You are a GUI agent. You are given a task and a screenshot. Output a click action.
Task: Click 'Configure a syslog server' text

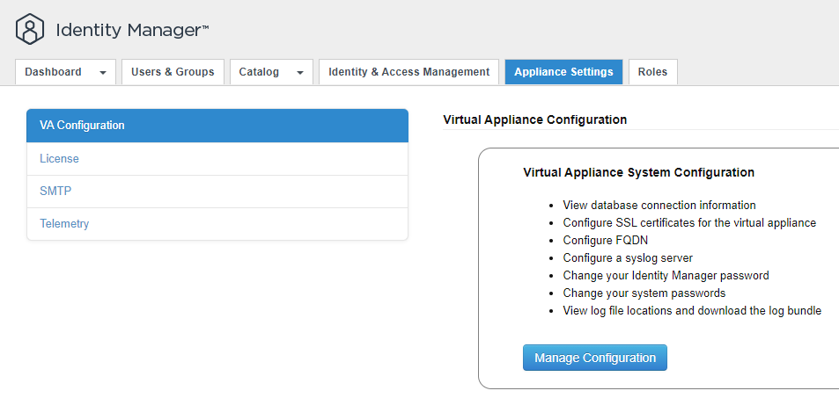[628, 258]
